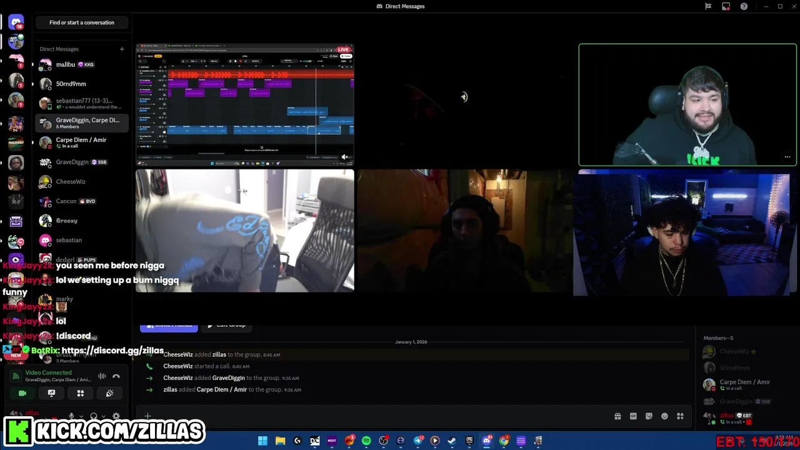
Task: Focus the blue-lit room webcam tile
Action: tap(684, 232)
